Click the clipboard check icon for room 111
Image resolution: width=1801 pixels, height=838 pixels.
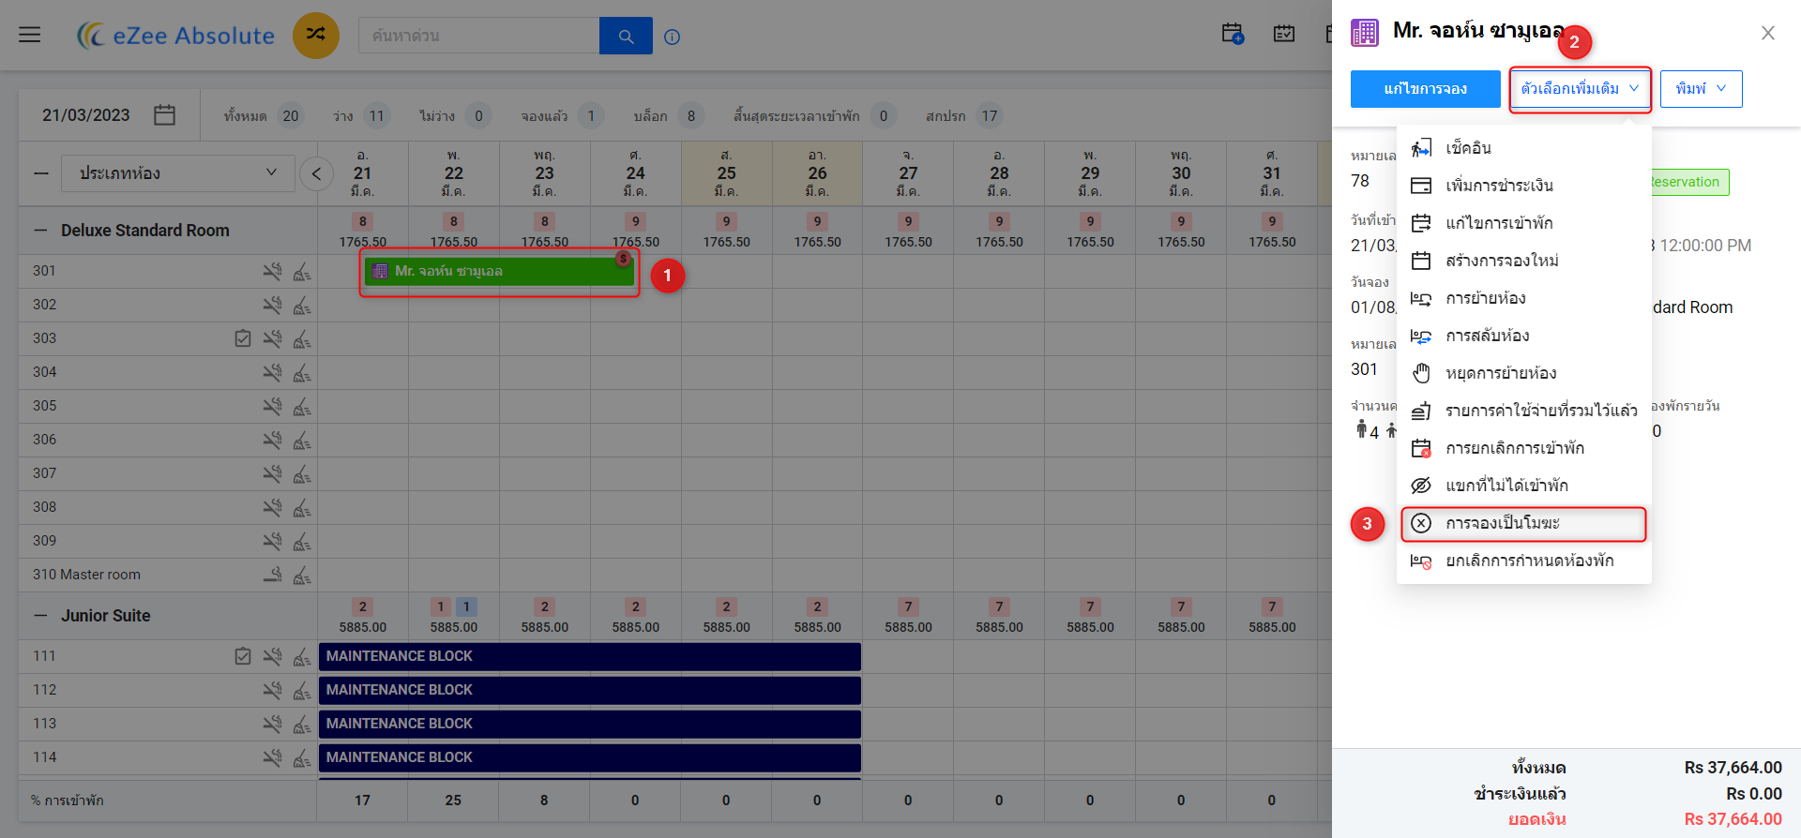pyautogui.click(x=243, y=656)
